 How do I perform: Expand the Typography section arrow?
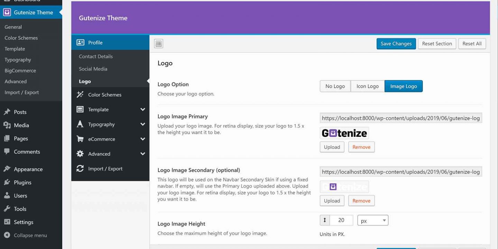142,124
